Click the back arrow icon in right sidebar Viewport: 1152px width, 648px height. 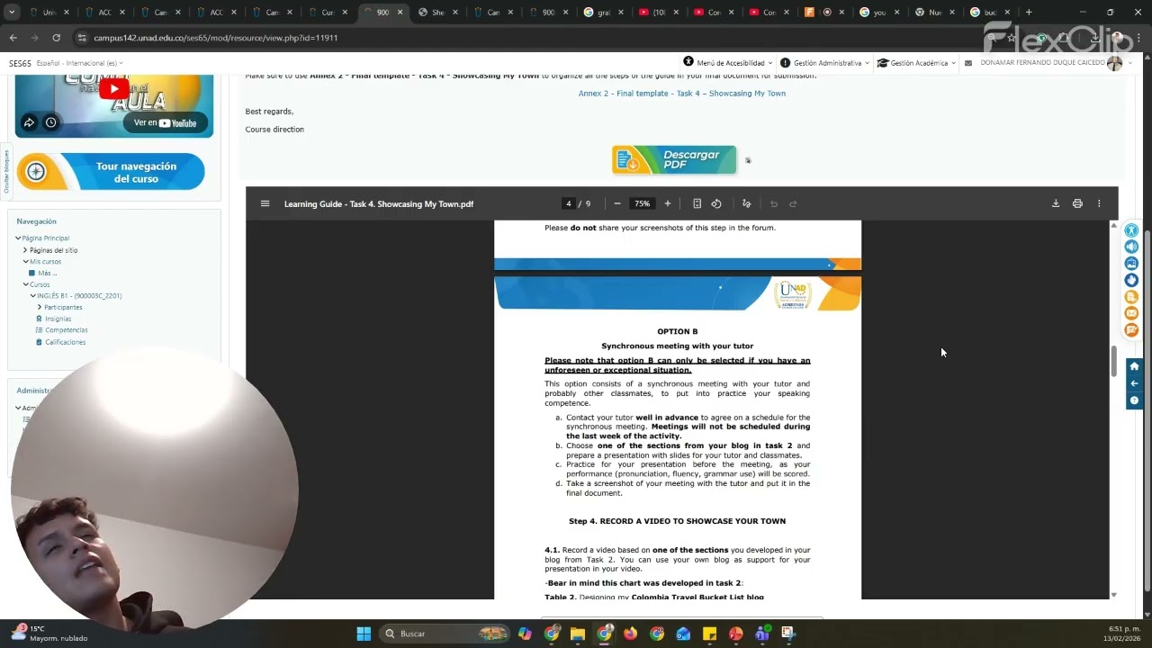(x=1134, y=383)
